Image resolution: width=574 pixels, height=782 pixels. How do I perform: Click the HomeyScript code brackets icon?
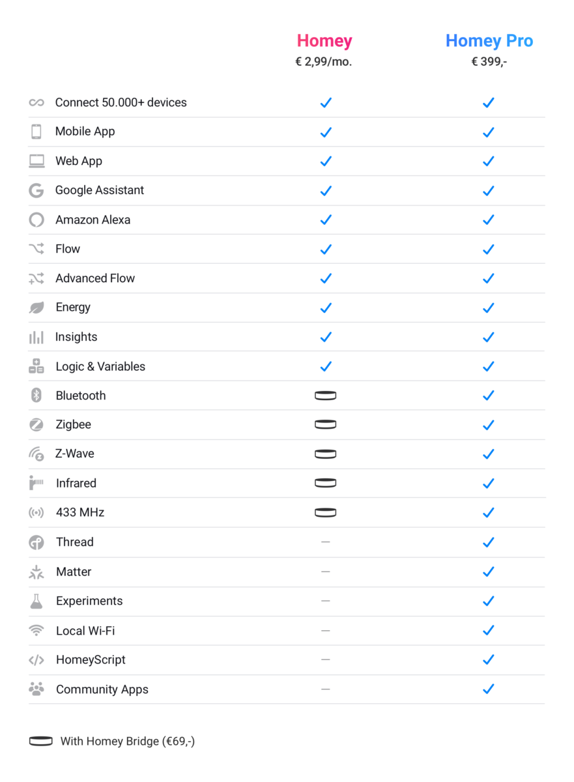pos(36,660)
